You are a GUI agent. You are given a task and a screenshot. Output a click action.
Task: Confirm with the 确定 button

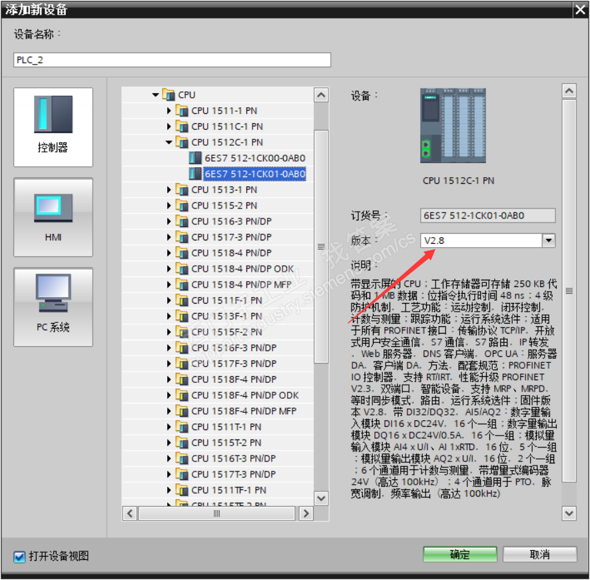(459, 554)
